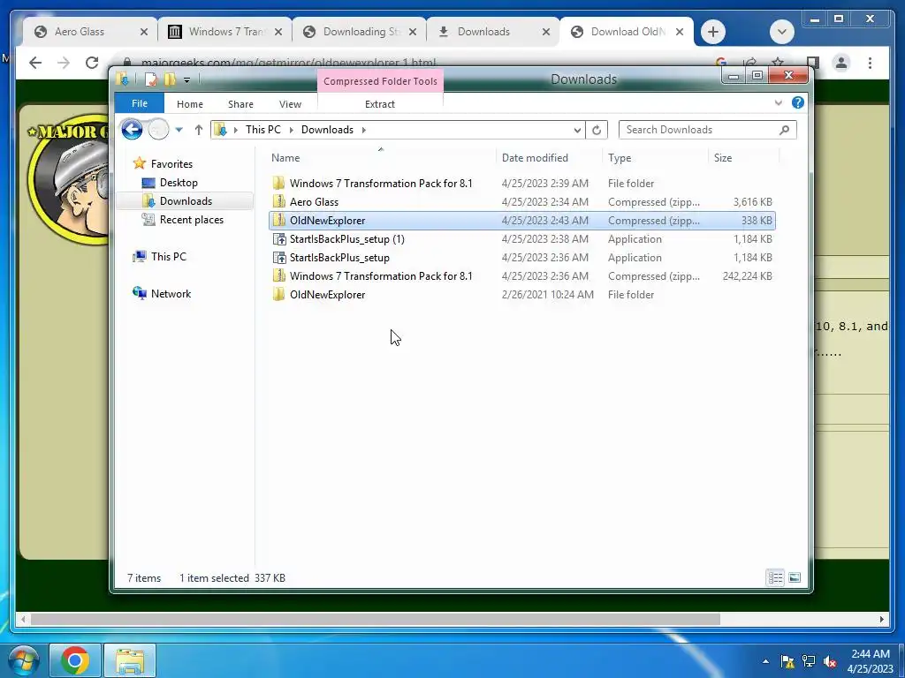Expand the ribbon with the chevron

[778, 102]
